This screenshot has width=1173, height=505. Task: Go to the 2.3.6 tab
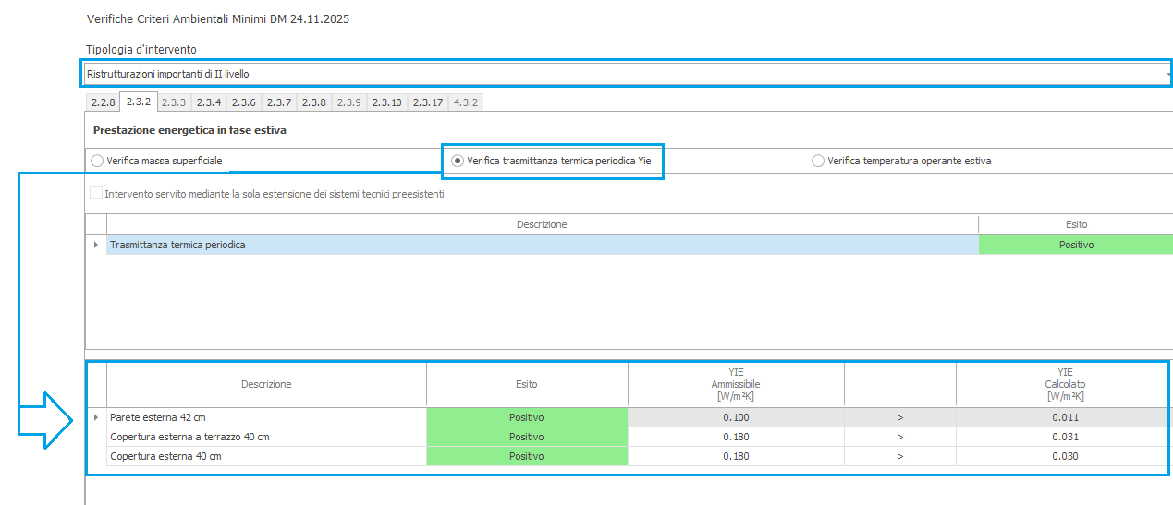click(243, 102)
